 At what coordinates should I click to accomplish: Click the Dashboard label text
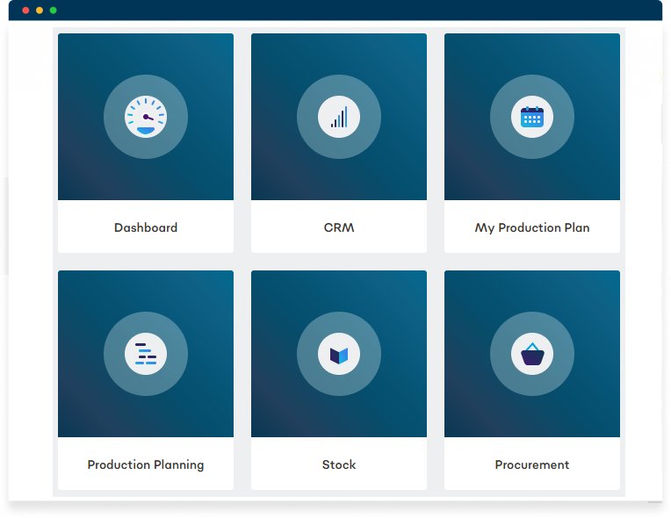146,227
